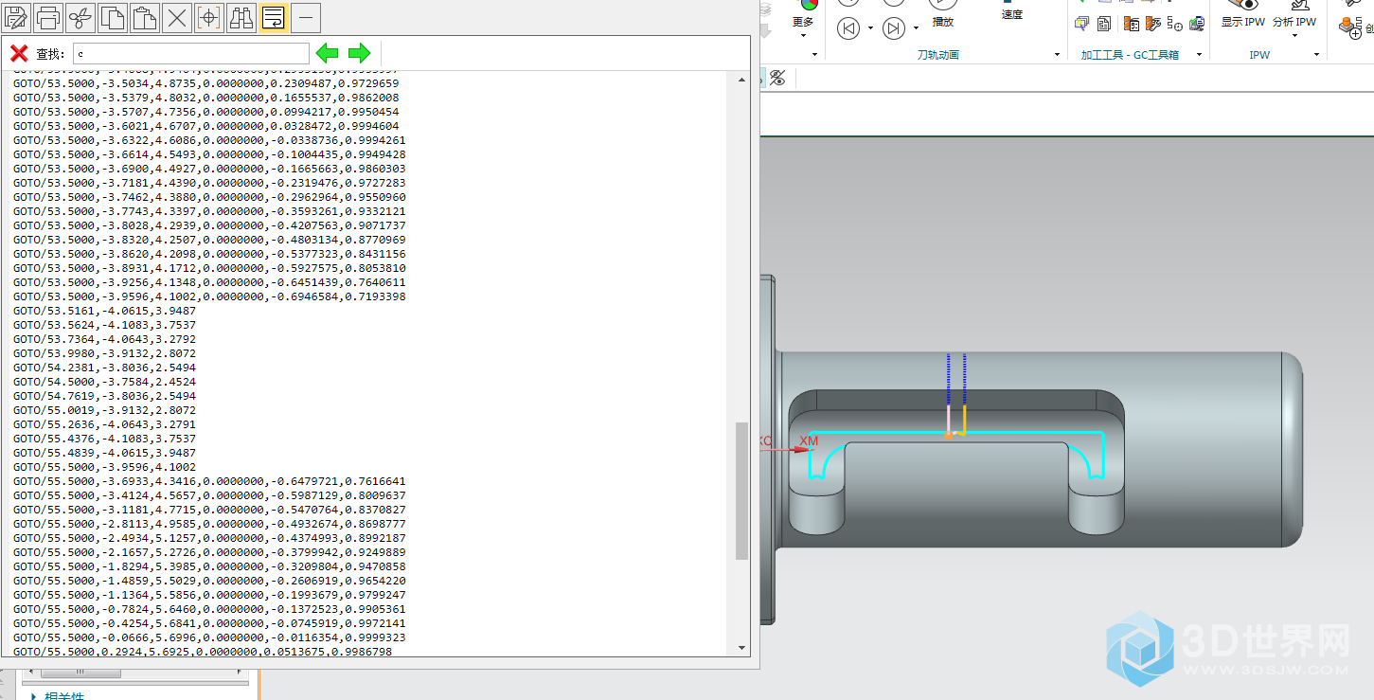The height and width of the screenshot is (700, 1374).
Task: Select line ending in 0.9999323
Action: (209, 637)
